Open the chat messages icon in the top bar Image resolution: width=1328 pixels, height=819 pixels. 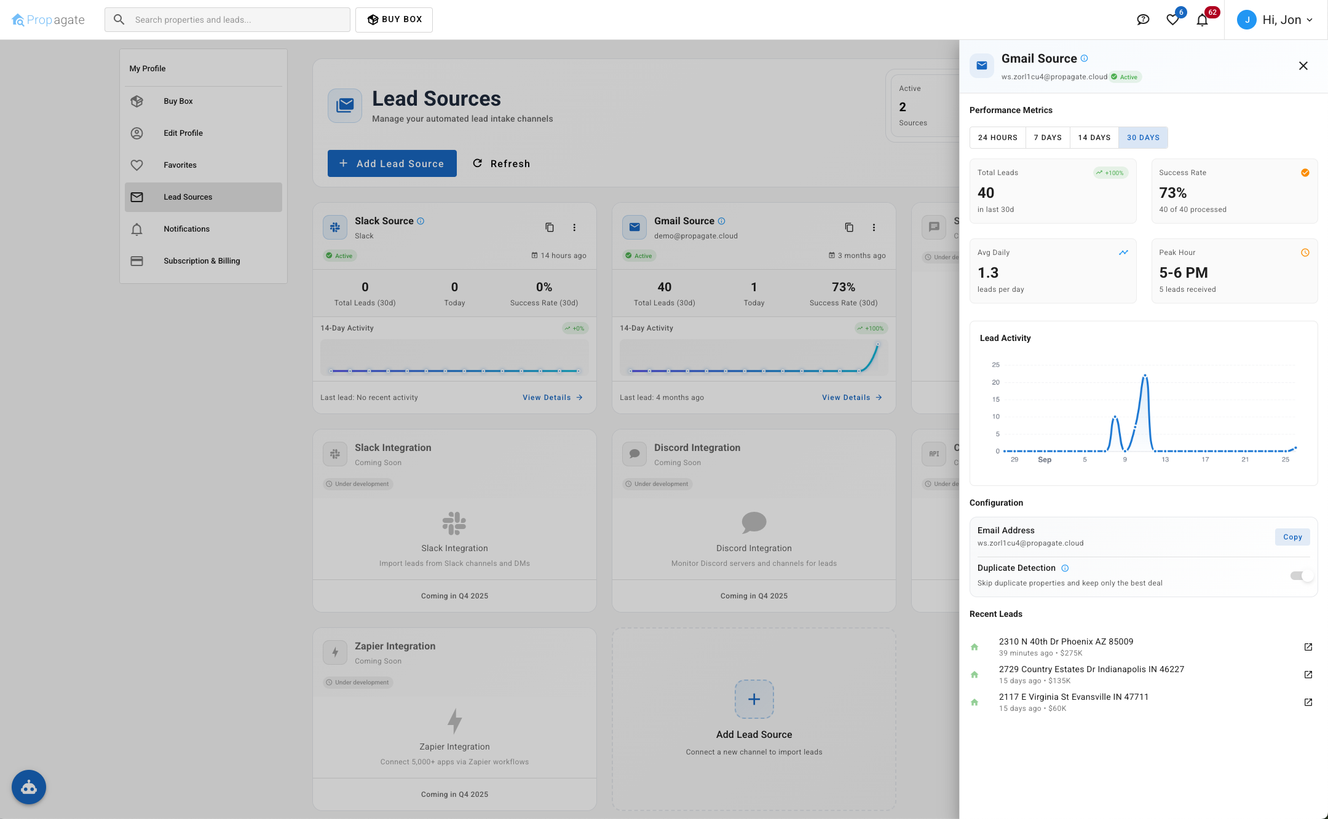click(x=1143, y=19)
